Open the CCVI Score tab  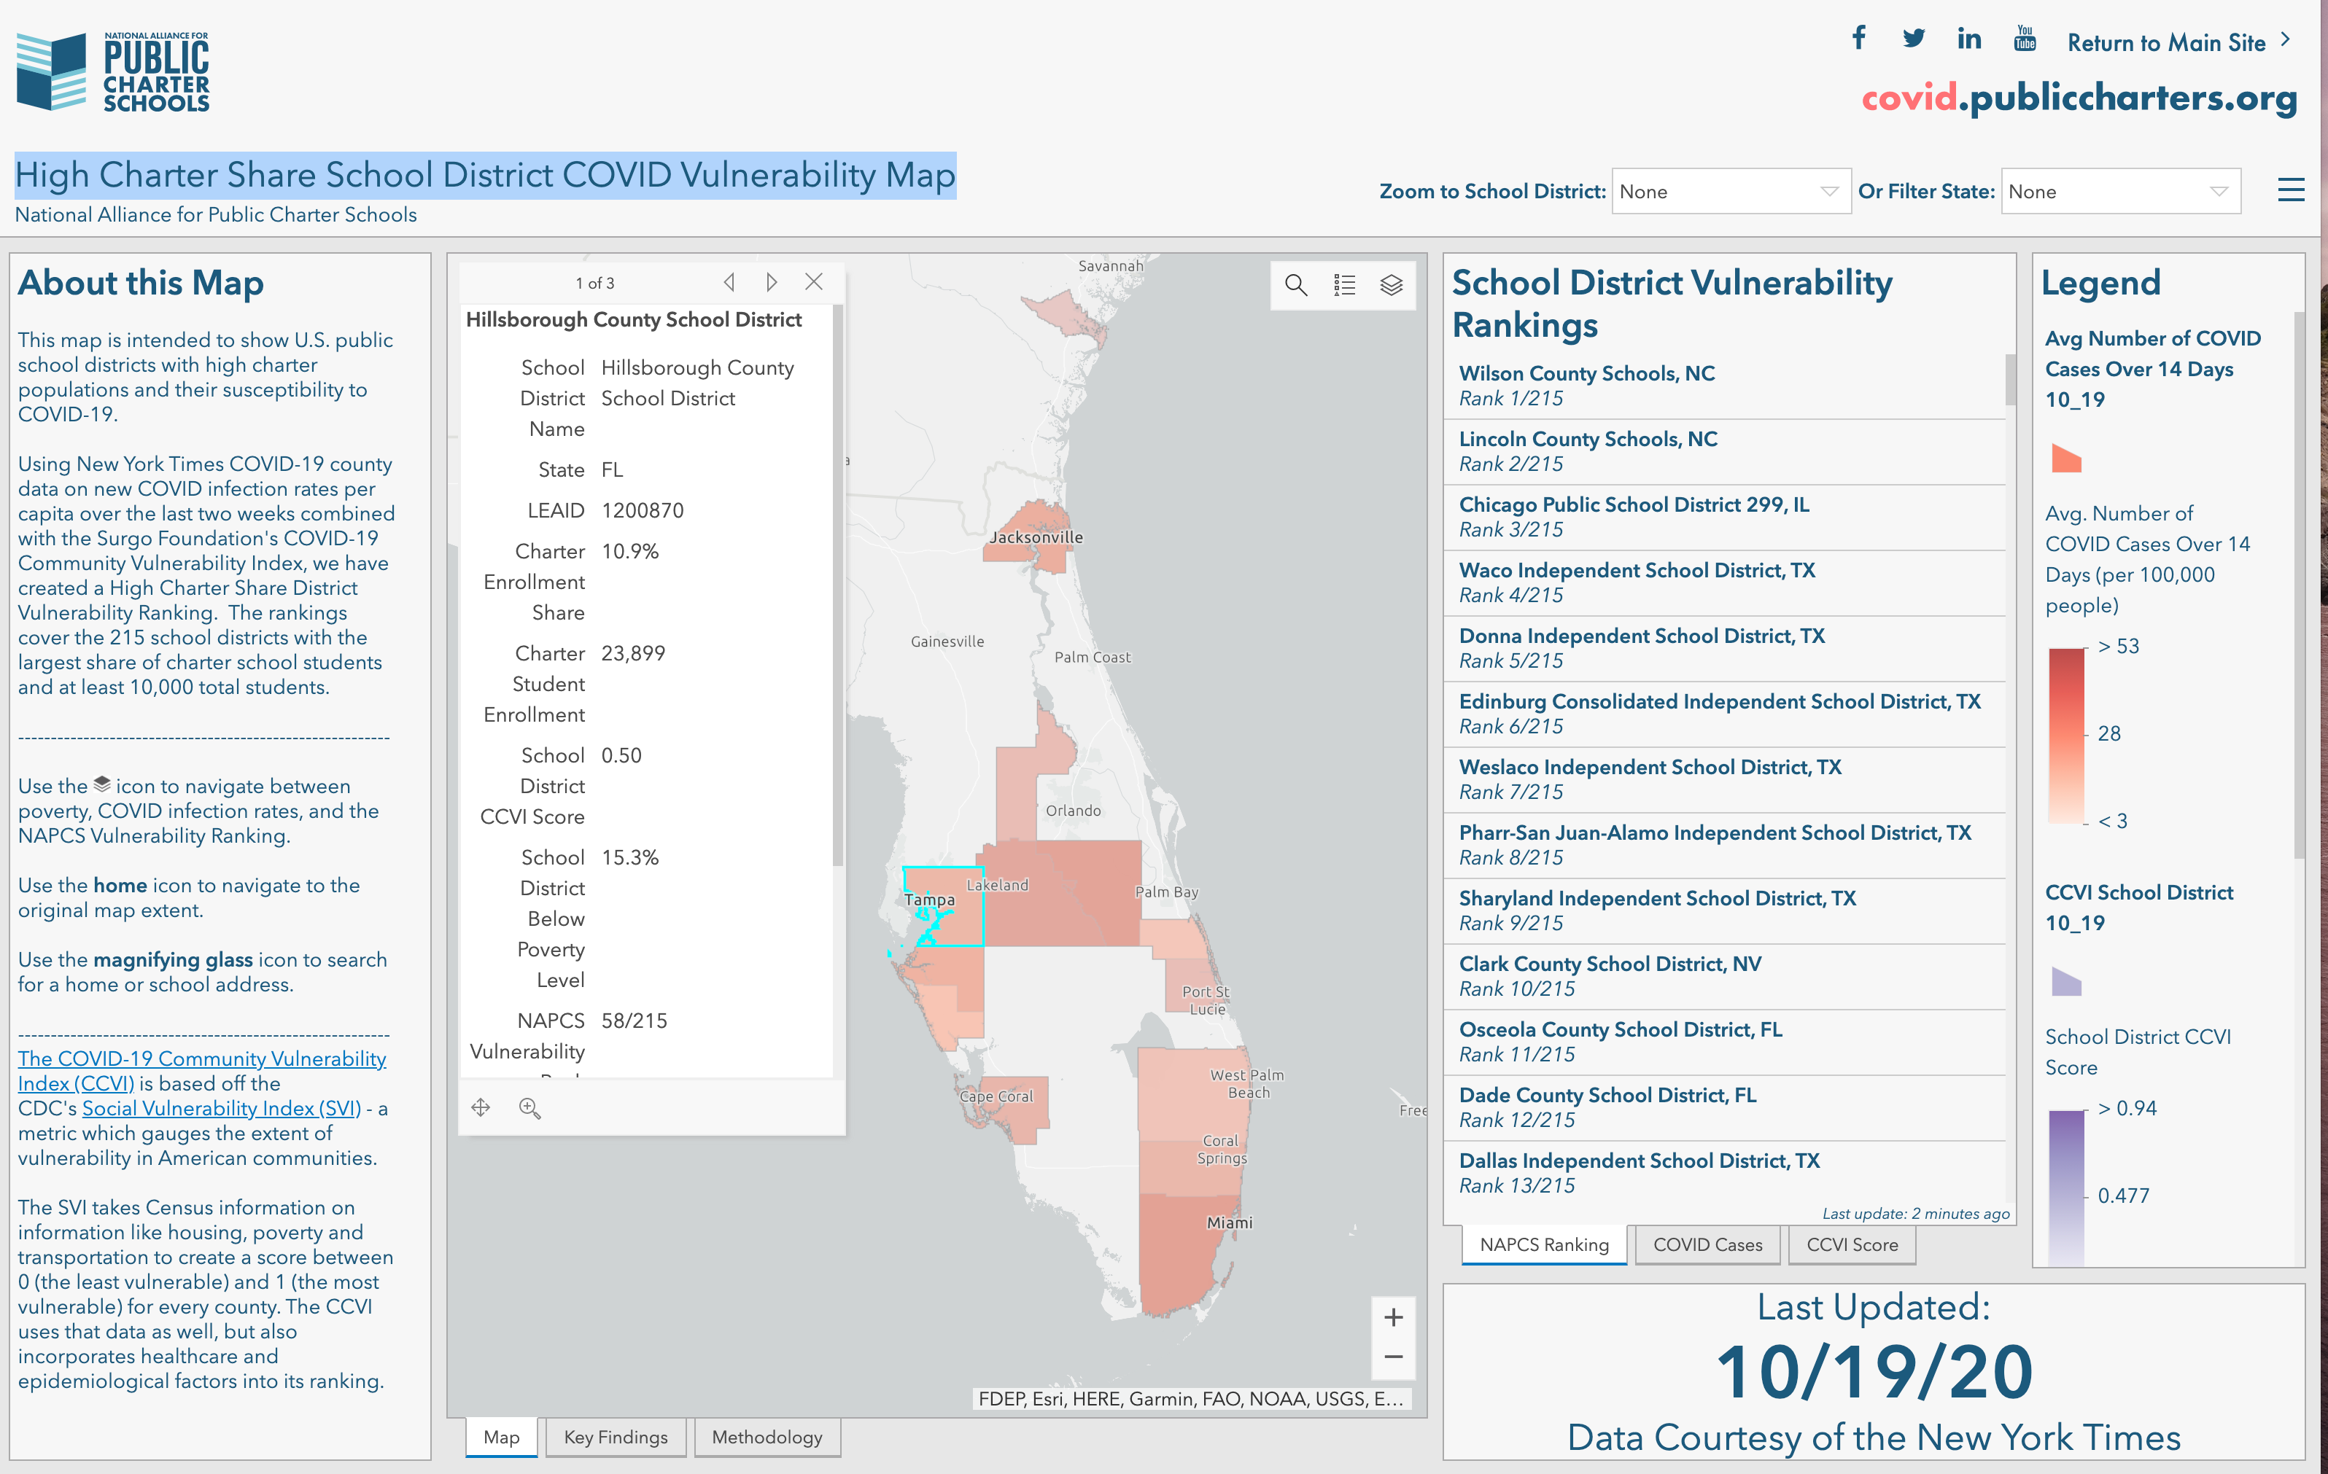(x=1851, y=1245)
